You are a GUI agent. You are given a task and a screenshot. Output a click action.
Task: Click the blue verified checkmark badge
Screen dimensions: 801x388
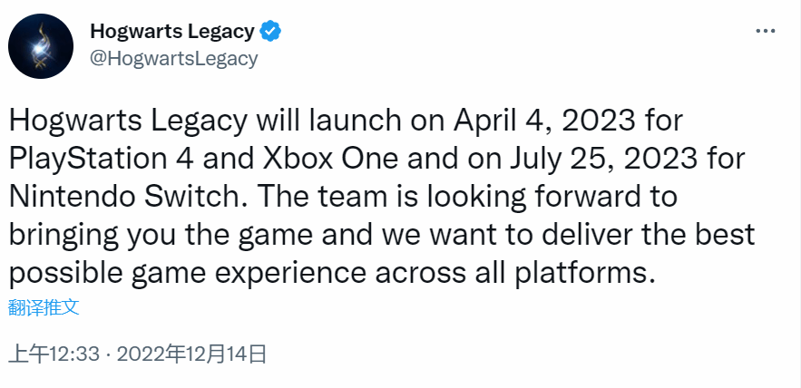(270, 32)
